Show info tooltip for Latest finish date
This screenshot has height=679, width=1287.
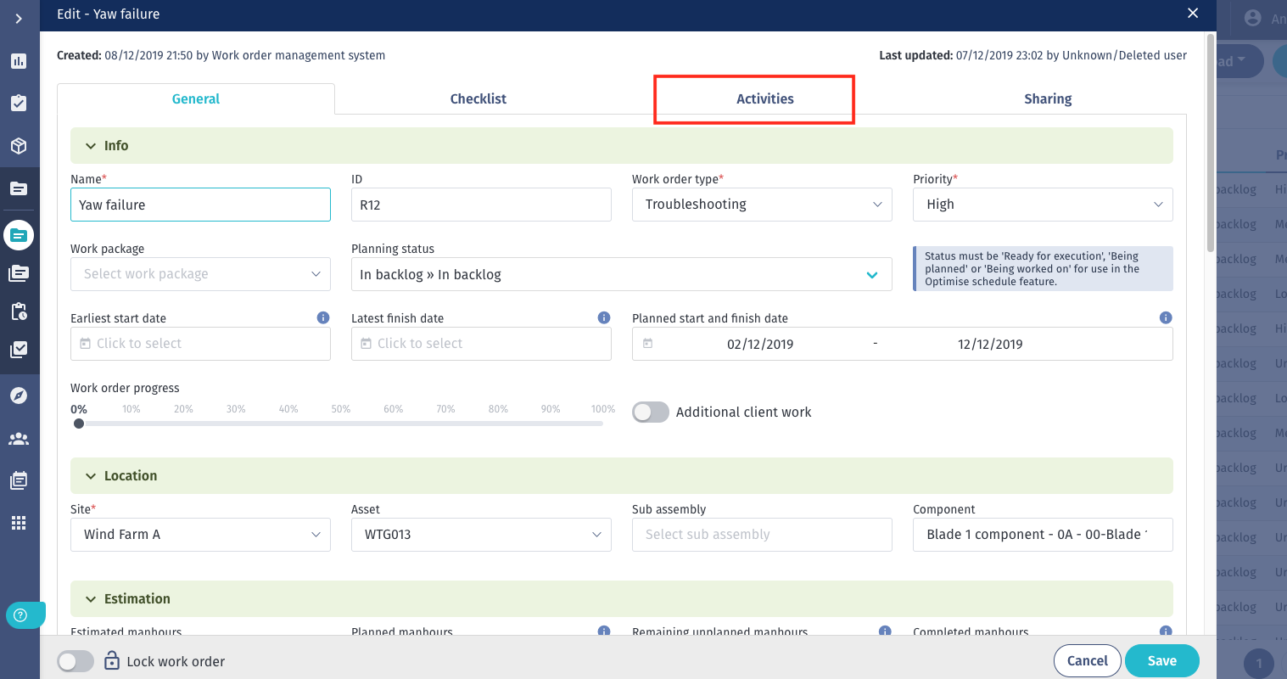(604, 317)
